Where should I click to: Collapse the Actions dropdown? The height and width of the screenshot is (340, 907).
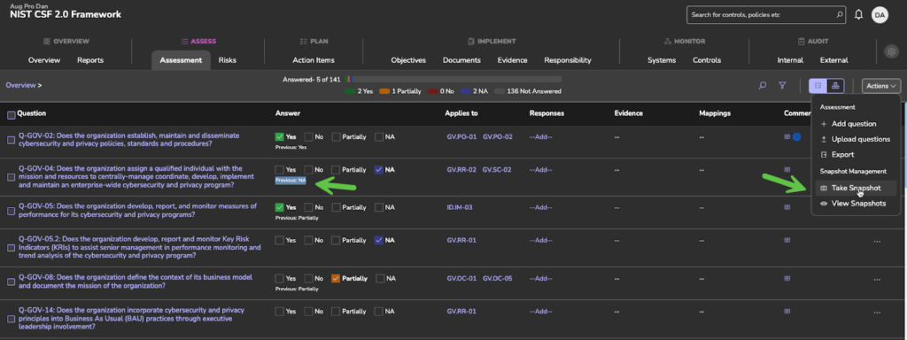click(x=881, y=86)
